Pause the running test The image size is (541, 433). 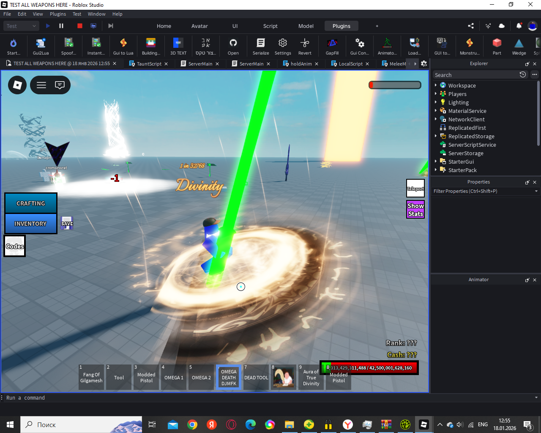coord(61,26)
